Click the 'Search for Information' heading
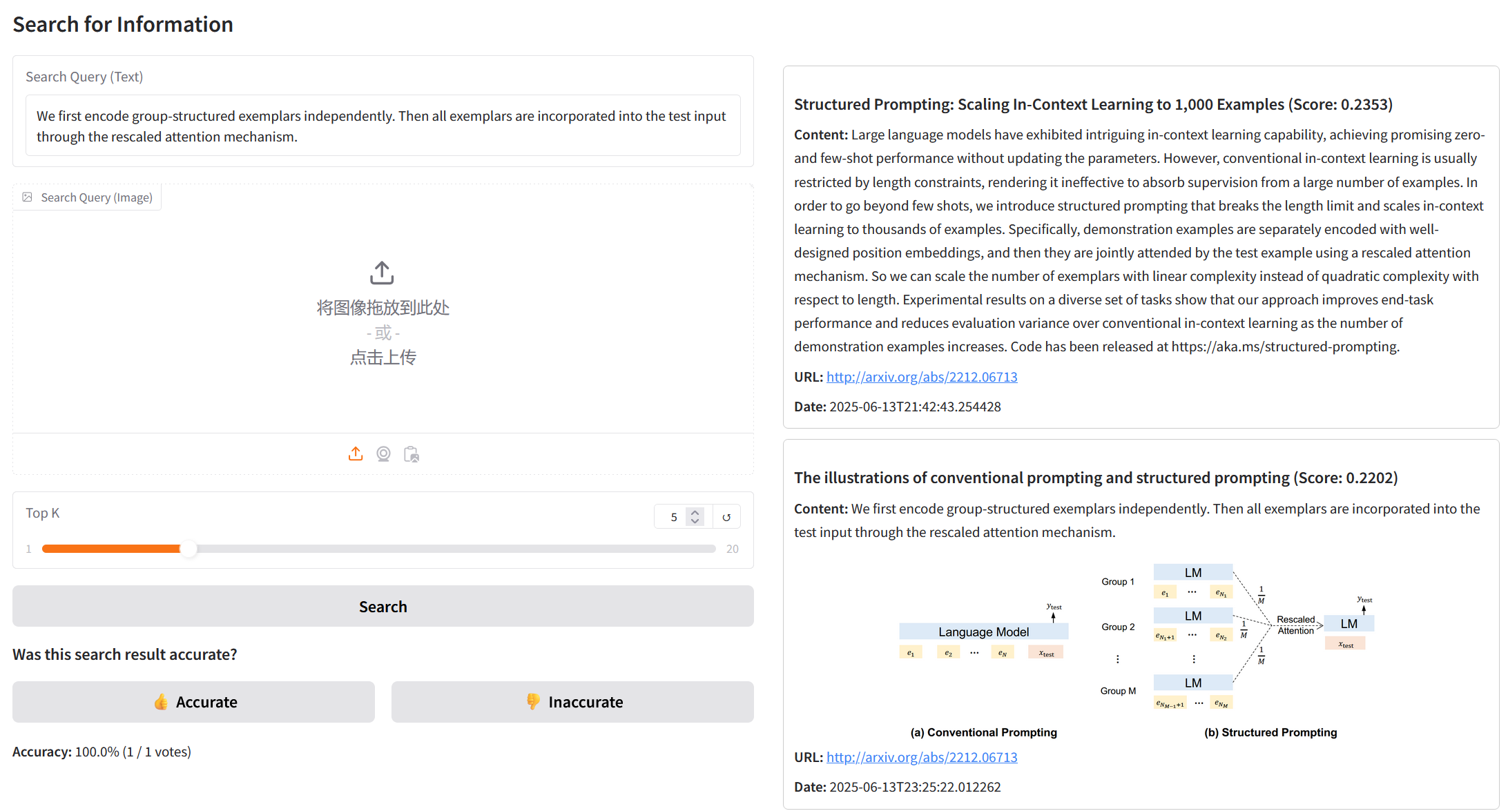 pos(123,24)
